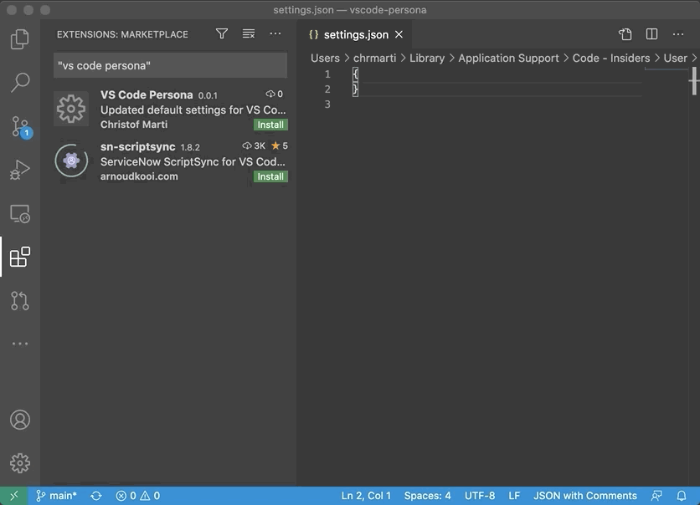Open Problems via errors and warnings count
This screenshot has width=700, height=505.
click(138, 496)
